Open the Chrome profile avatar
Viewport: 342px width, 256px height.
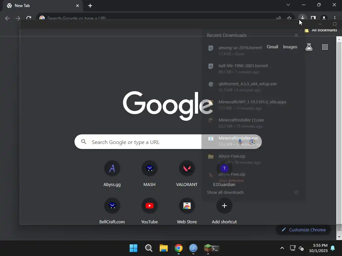coord(324,18)
